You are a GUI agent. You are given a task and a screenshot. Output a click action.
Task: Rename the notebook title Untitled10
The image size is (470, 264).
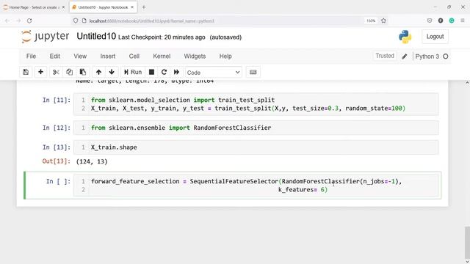pos(96,36)
